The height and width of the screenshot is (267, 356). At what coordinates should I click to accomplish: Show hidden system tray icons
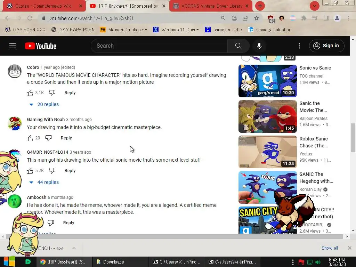point(293,262)
